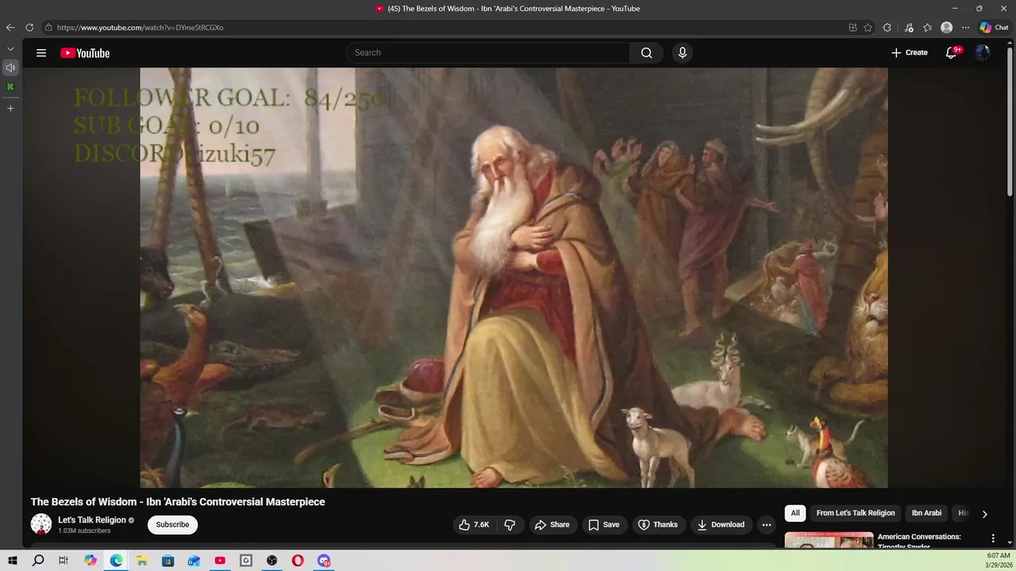Open American Conversations: Timothy Snyder title
The height and width of the screenshot is (571, 1016).
tap(919, 542)
